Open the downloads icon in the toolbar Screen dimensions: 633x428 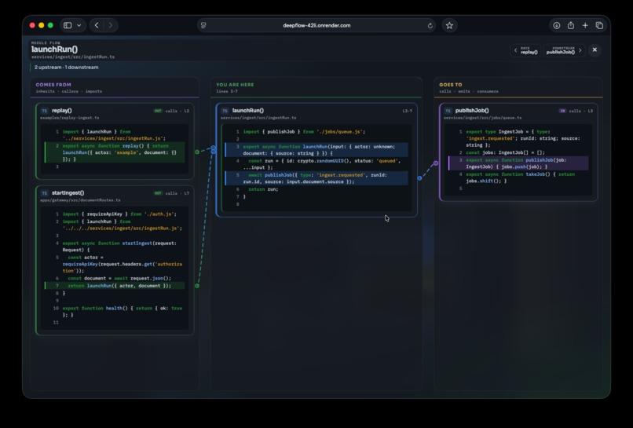556,25
